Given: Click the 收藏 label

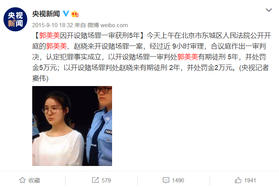Looking at the screenshot, I should click(34, 180).
